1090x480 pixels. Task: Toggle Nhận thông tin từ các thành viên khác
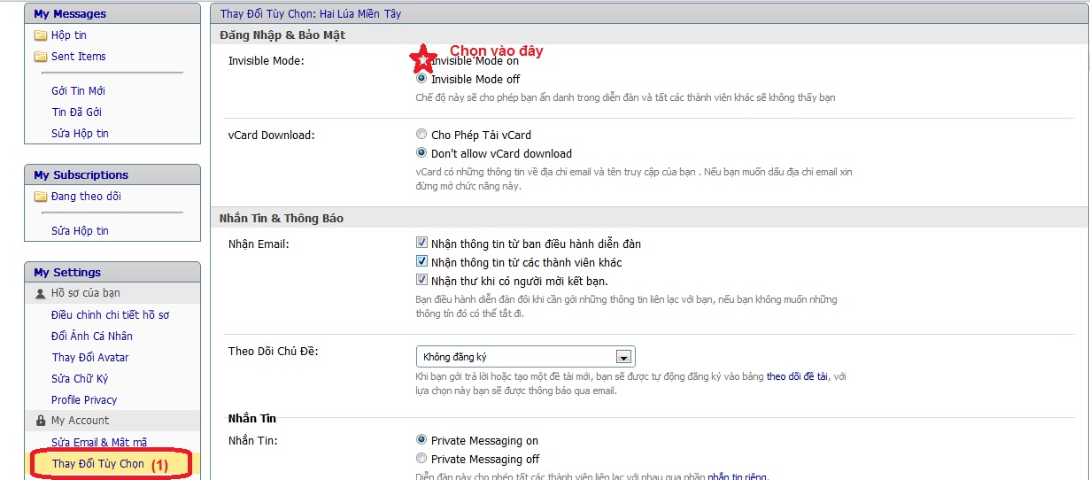(x=422, y=262)
